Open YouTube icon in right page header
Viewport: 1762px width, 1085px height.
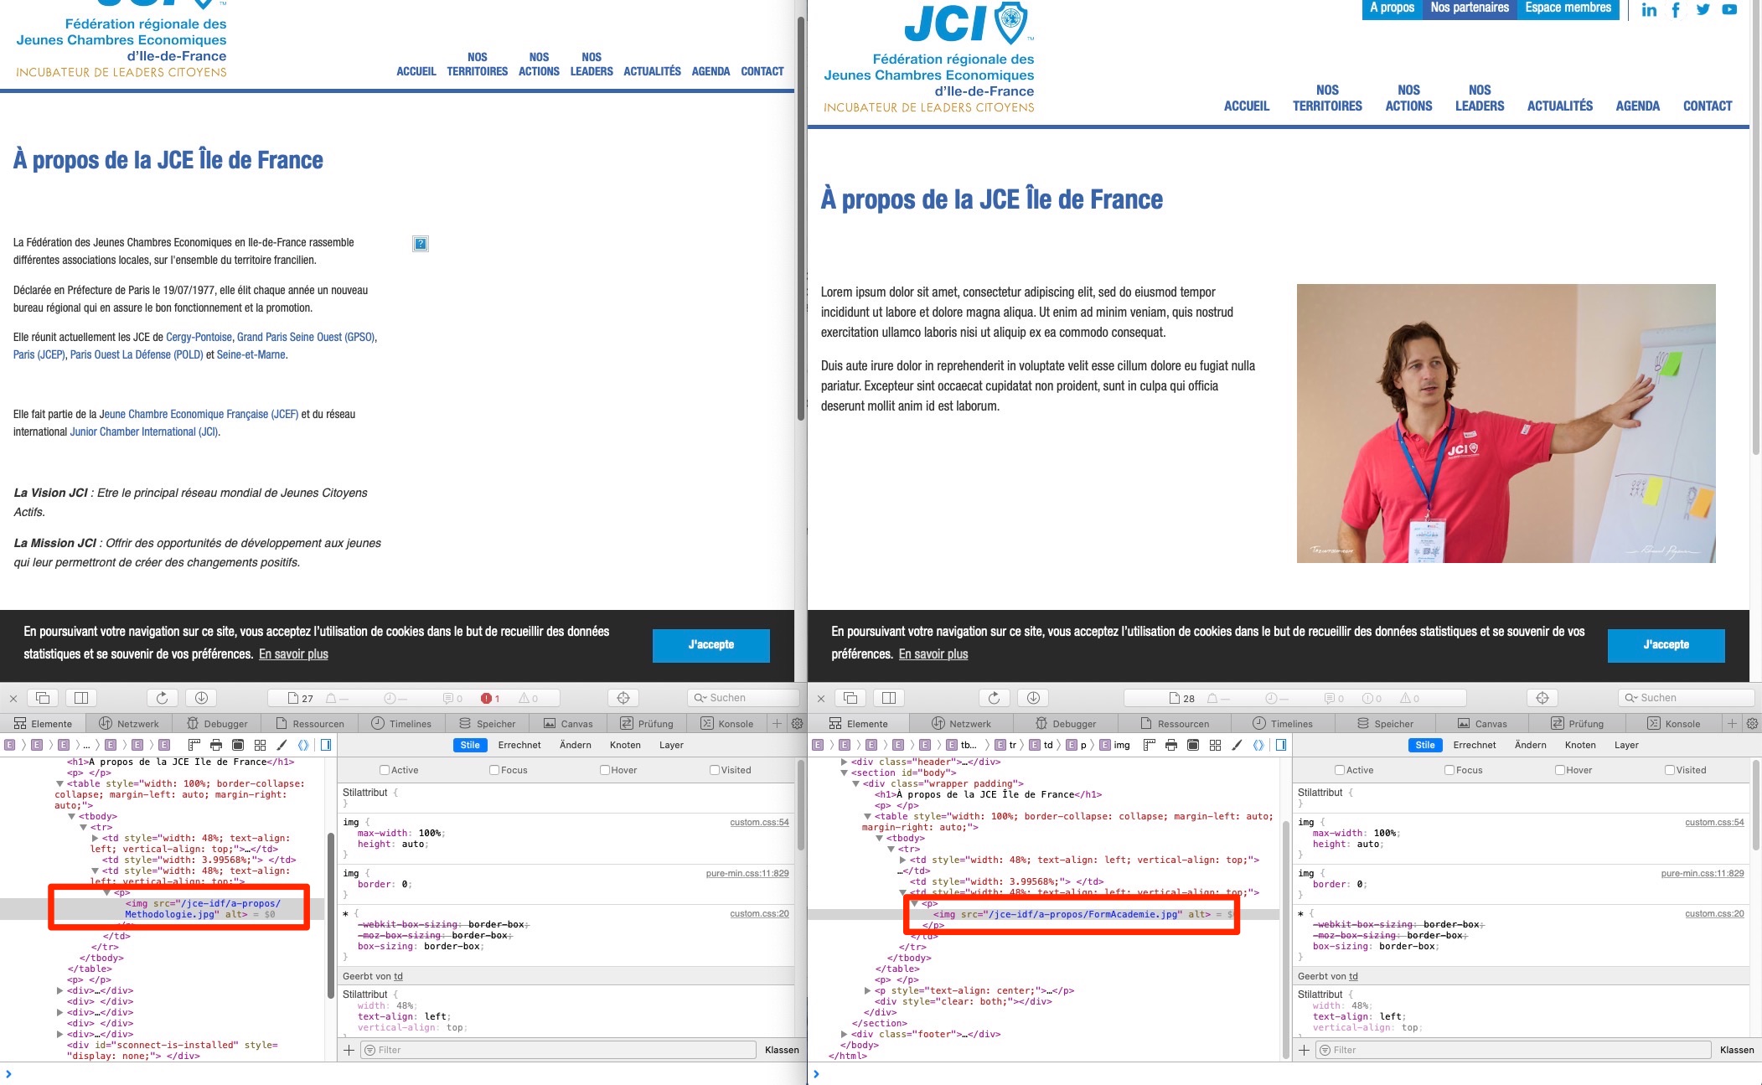point(1729,10)
